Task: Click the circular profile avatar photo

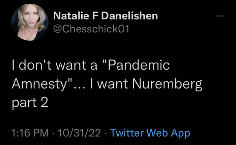Action: [30, 22]
